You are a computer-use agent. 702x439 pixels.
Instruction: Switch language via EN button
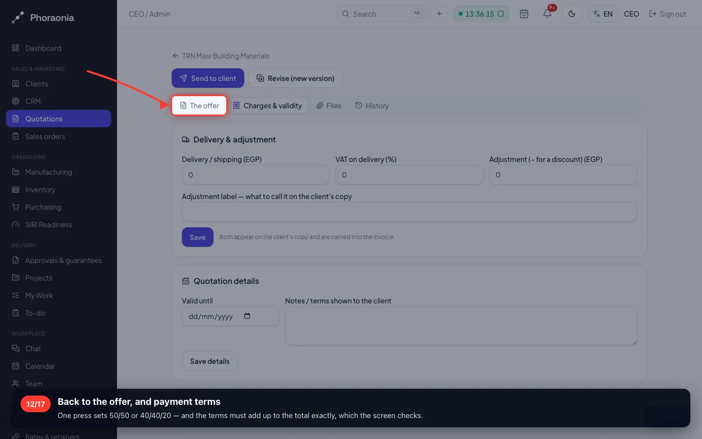603,14
